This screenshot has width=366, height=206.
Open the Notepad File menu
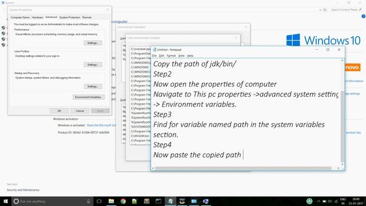(154, 56)
